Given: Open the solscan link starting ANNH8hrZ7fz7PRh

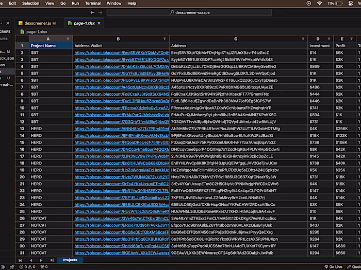Looking at the screenshot, I should pyautogui.click(x=122, y=129).
